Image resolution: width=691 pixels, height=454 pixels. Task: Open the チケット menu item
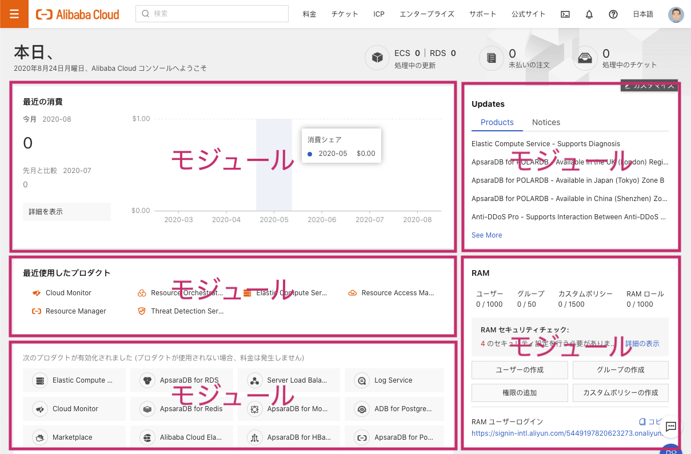point(345,14)
